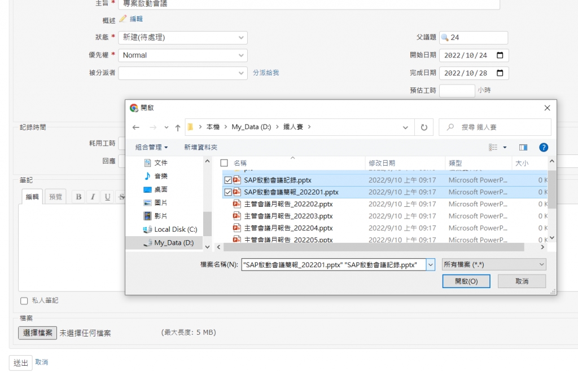Toggle the preview pane icon
Image resolution: width=578 pixels, height=372 pixels.
[x=523, y=147]
